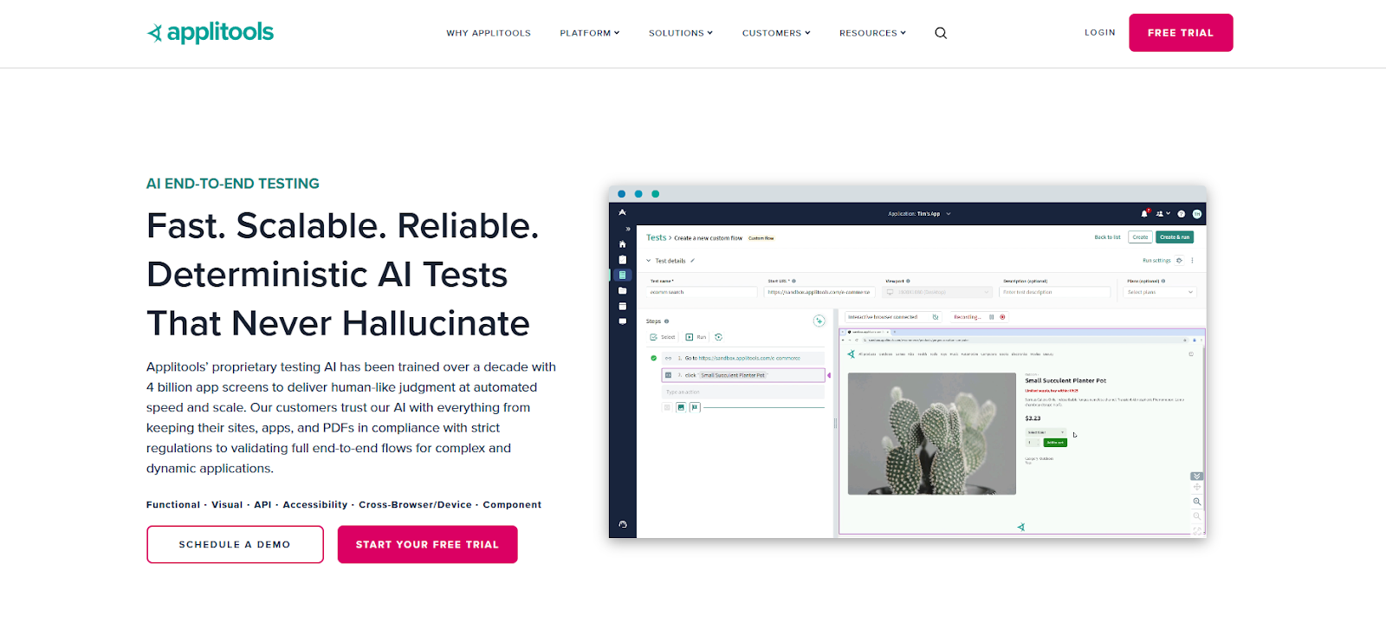Open the team users dropdown icon
This screenshot has width=1386, height=629.
(1163, 213)
